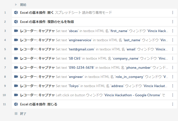The image size is (178, 121).
Task: Click line number 11
Action: tap(4, 104)
